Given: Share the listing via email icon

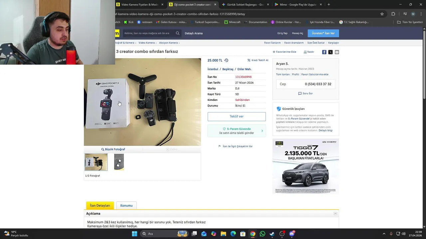Looking at the screenshot, I should tap(337, 52).
